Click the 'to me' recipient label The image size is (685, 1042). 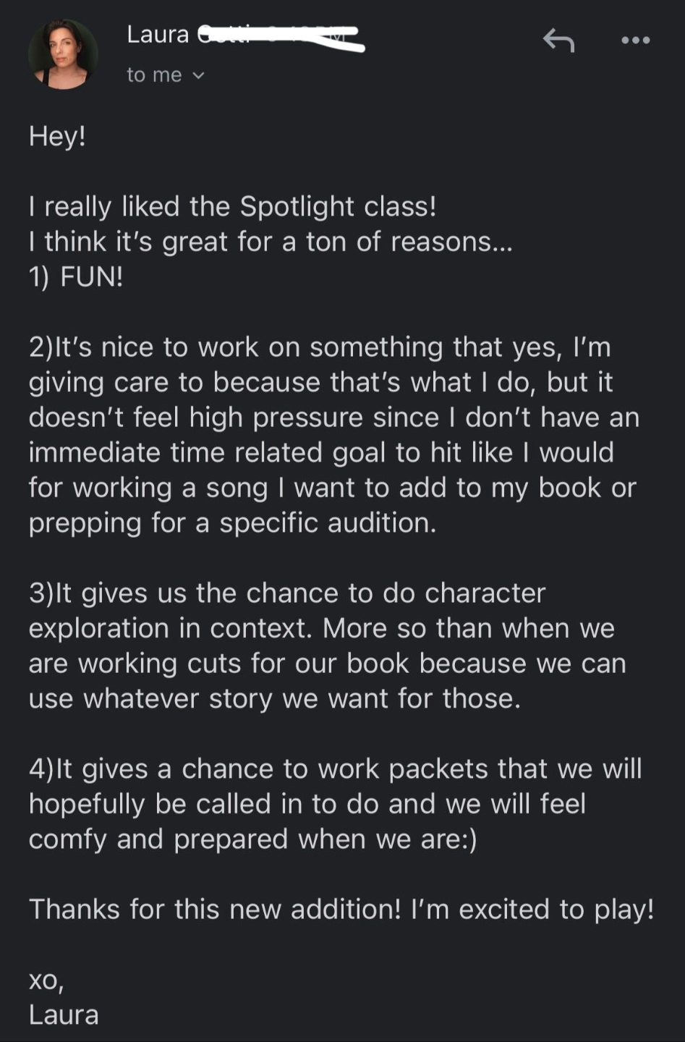(x=154, y=75)
